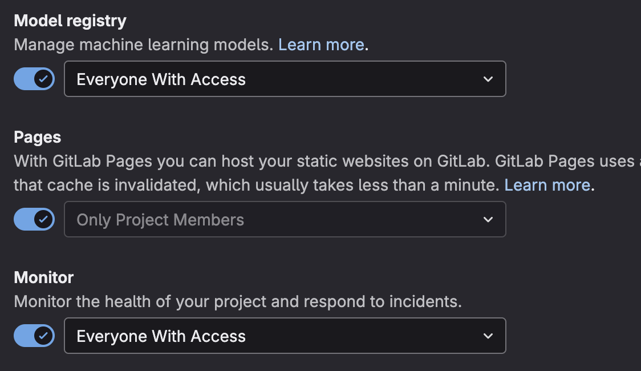Viewport: 641px width, 371px height.
Task: Open the Pages "Only Project Members" dropdown
Action: point(284,220)
